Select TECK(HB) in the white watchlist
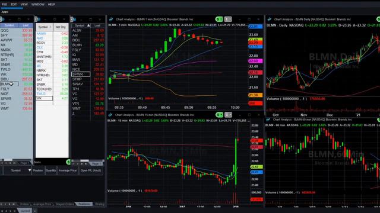The height and width of the screenshot is (213, 380). pyautogui.click(x=44, y=89)
